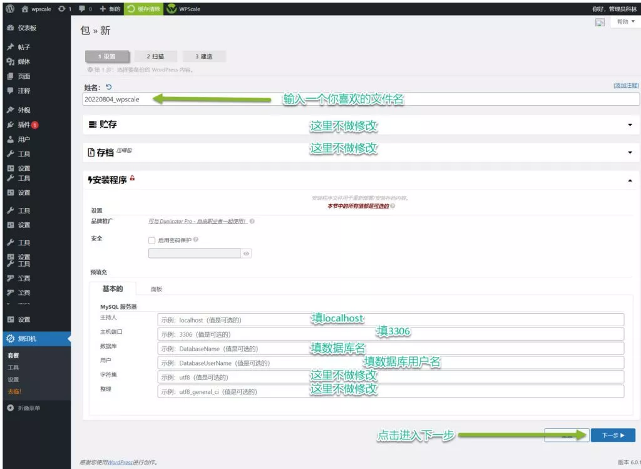Click the package name field 20220804_wpscale
Screen dimensions: 641x469
tap(361, 100)
